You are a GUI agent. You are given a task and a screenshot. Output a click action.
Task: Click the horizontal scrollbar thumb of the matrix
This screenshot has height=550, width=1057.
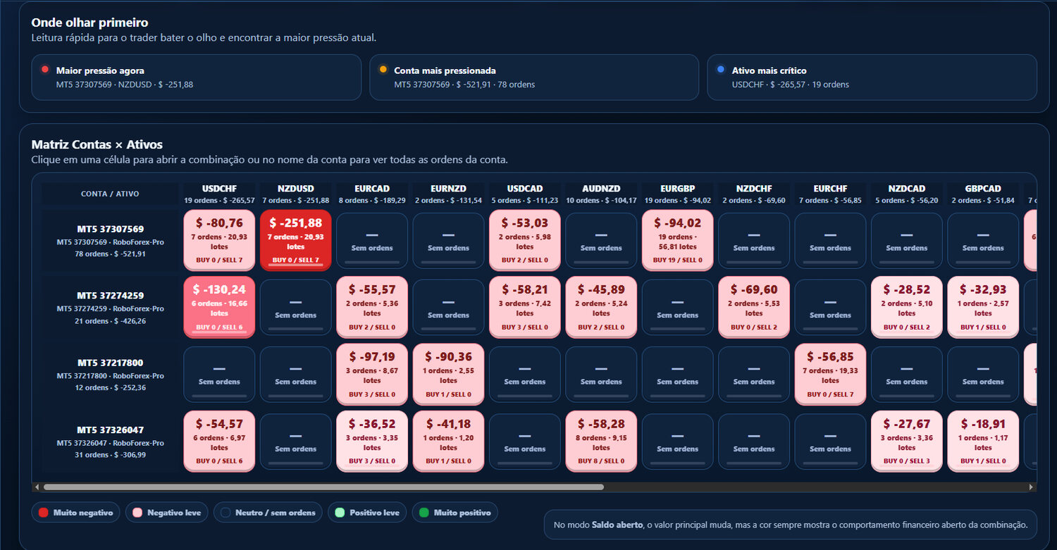click(x=323, y=487)
